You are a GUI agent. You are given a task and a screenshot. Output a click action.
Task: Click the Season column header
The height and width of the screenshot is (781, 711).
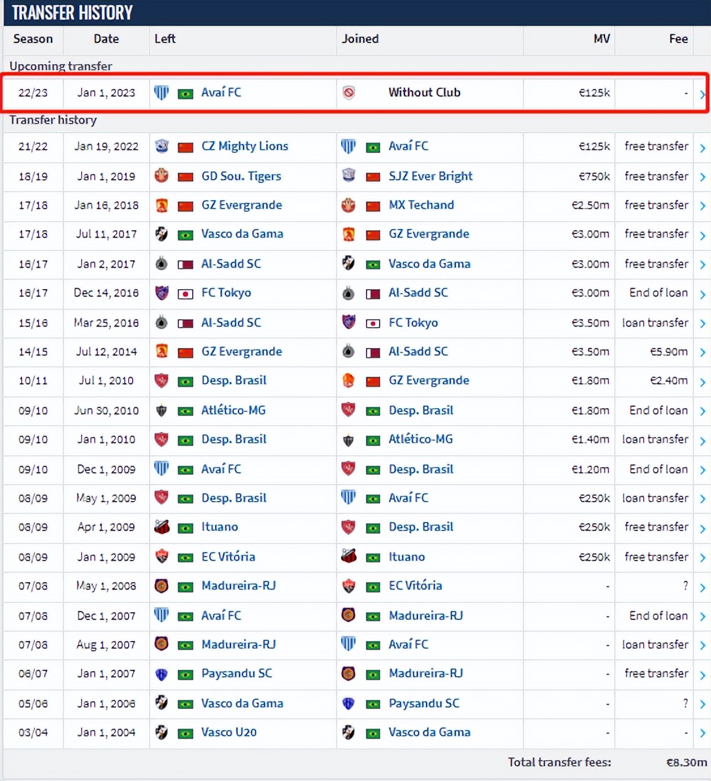point(33,39)
